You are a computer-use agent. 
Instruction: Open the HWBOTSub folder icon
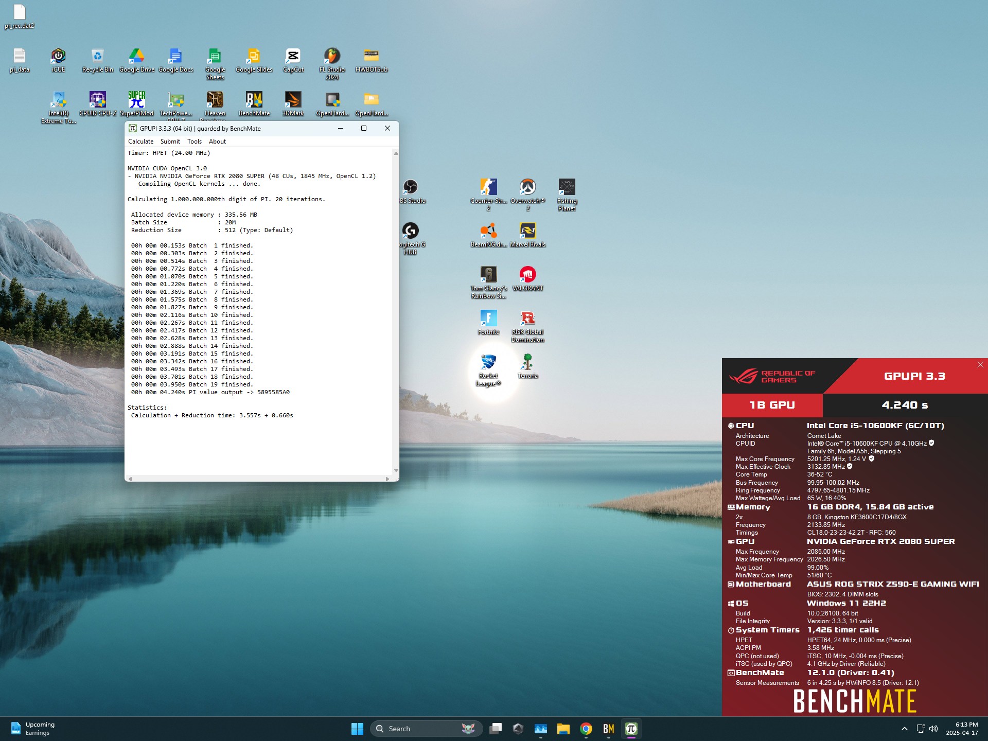click(371, 60)
